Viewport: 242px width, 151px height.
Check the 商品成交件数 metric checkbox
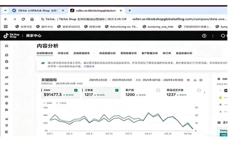click(x=199, y=90)
